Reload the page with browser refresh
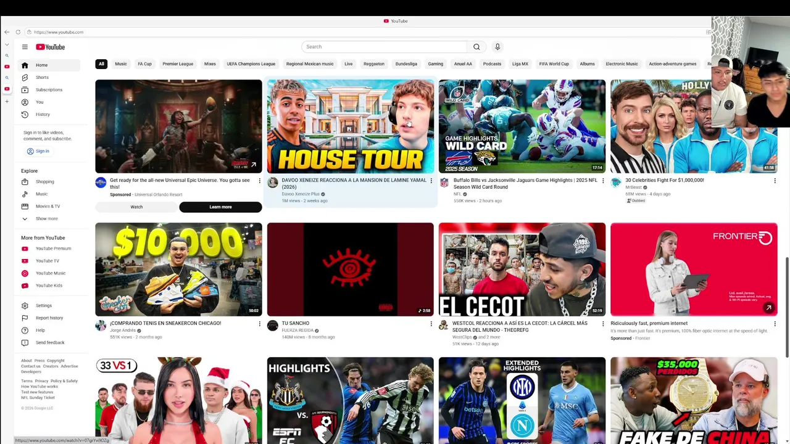The width and height of the screenshot is (790, 444). pyautogui.click(x=18, y=32)
